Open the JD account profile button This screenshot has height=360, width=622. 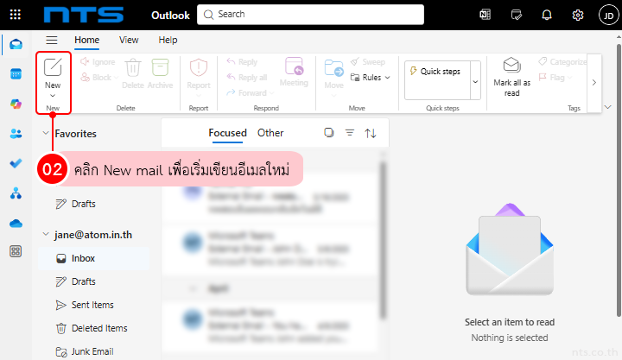pyautogui.click(x=606, y=15)
